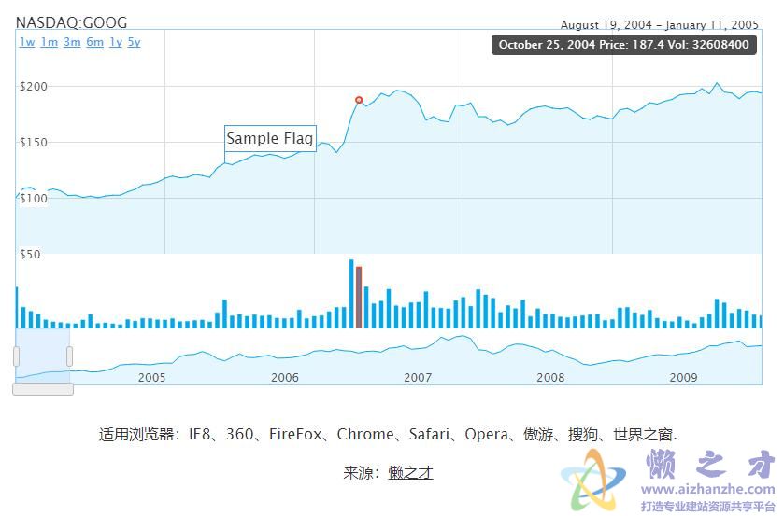The image size is (784, 516).
Task: Grab the right navigator range handle
Action: click(69, 356)
